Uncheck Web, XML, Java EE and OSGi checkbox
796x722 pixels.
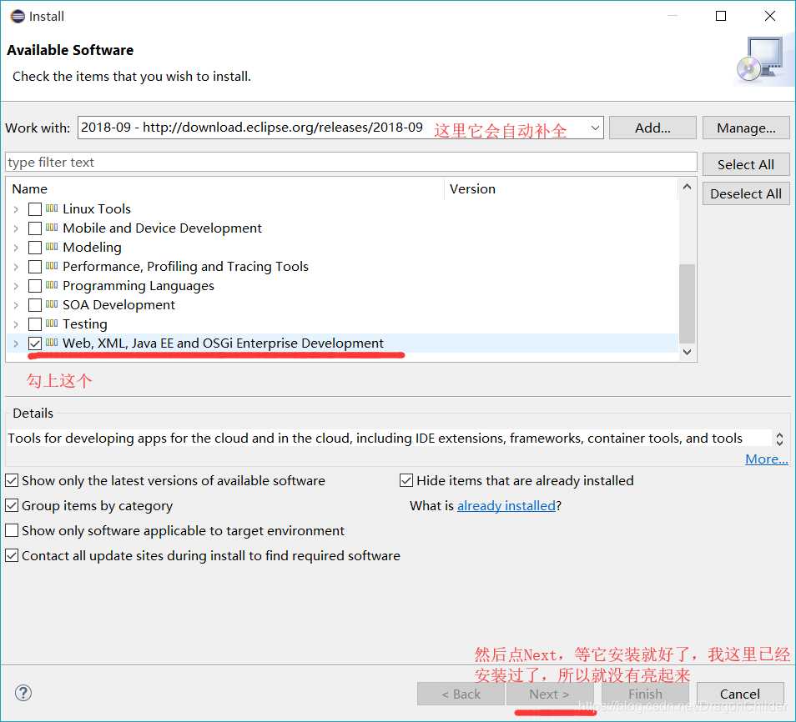[x=35, y=343]
